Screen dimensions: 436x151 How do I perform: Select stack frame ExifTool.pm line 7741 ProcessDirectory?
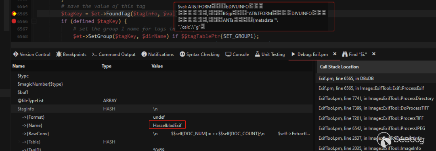377,99
